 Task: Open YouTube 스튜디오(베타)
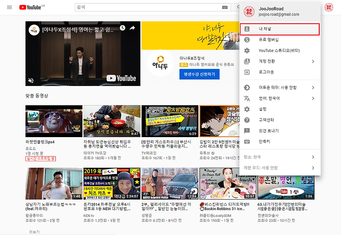tap(280, 51)
